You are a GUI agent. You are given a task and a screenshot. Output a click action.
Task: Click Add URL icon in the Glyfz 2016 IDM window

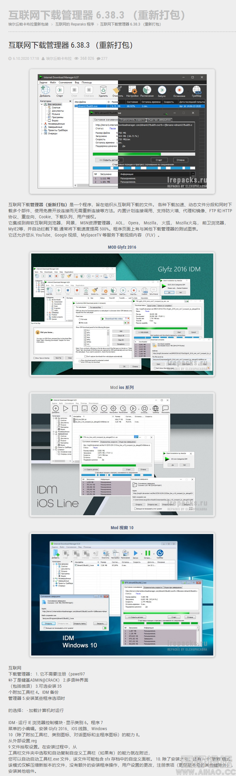point(49,290)
